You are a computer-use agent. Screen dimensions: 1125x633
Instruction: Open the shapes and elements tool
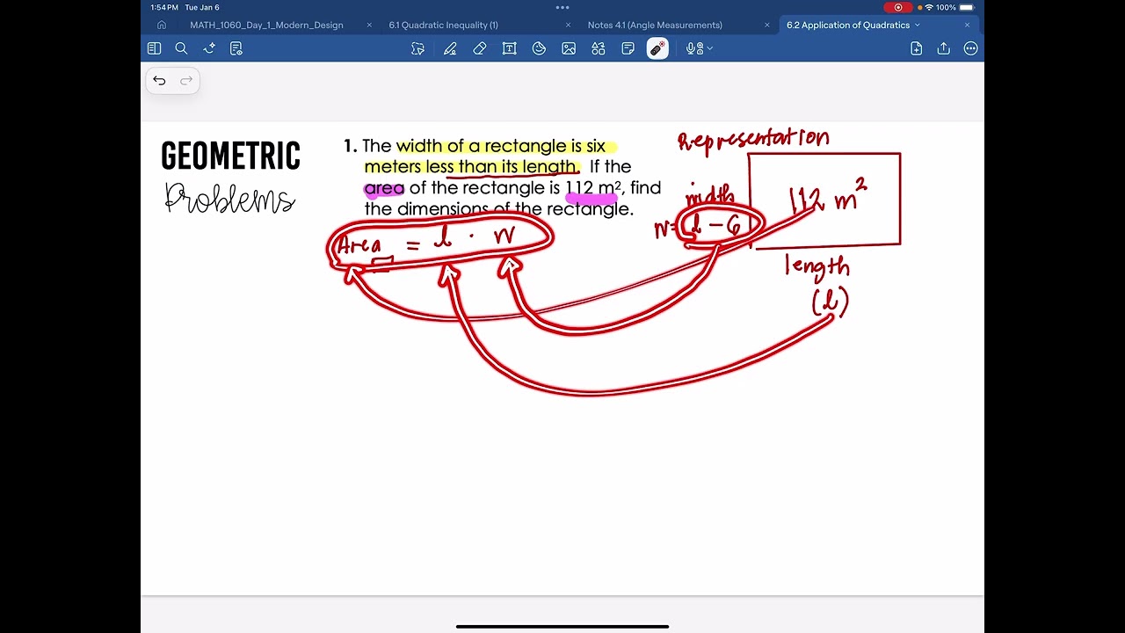pyautogui.click(x=599, y=49)
